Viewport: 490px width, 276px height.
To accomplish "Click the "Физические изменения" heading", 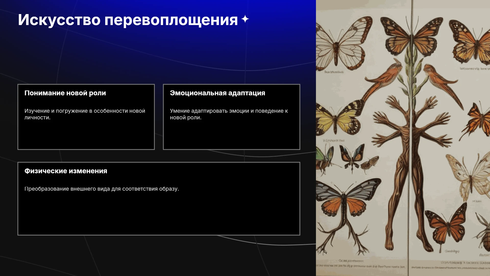I will point(66,171).
